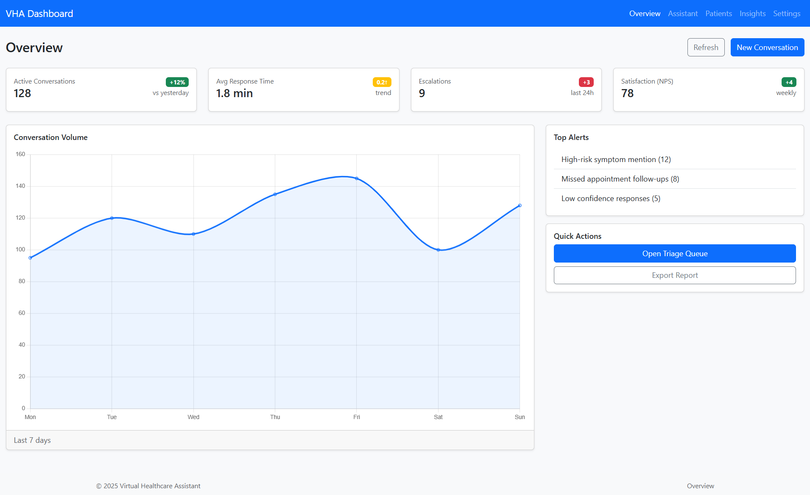The height and width of the screenshot is (495, 810).
Task: Open the Assistant nav tab
Action: (x=682, y=14)
